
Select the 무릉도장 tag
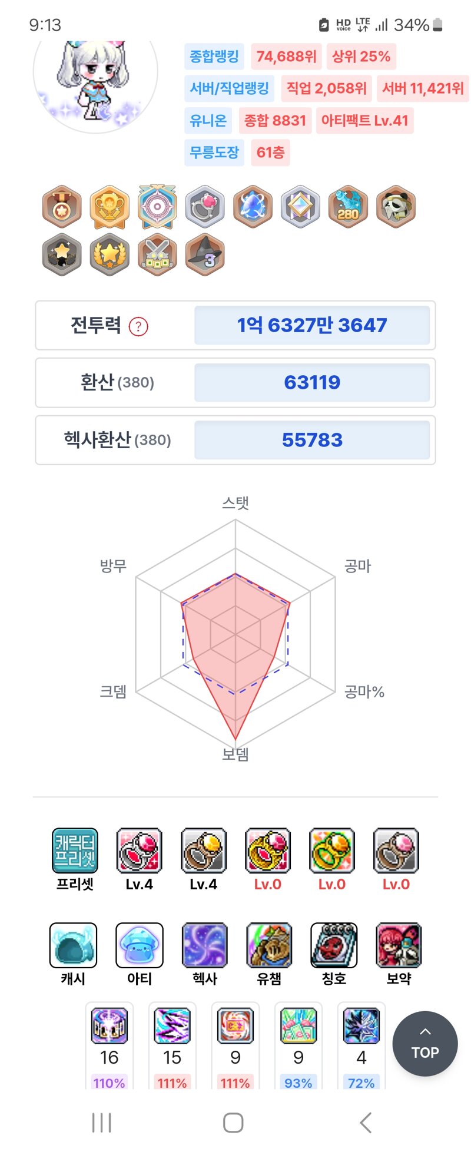point(214,153)
